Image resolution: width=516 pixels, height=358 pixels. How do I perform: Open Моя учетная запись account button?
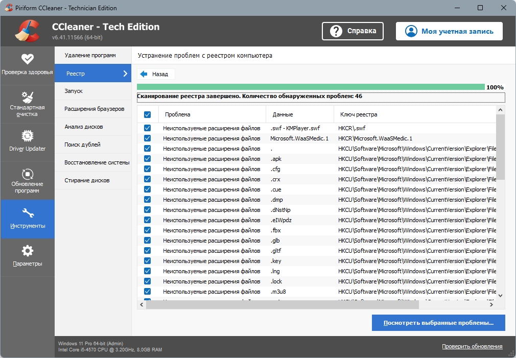(x=449, y=31)
